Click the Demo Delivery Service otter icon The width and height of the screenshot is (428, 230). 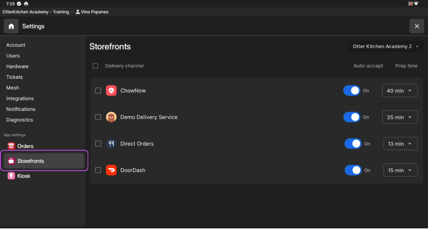tap(111, 117)
